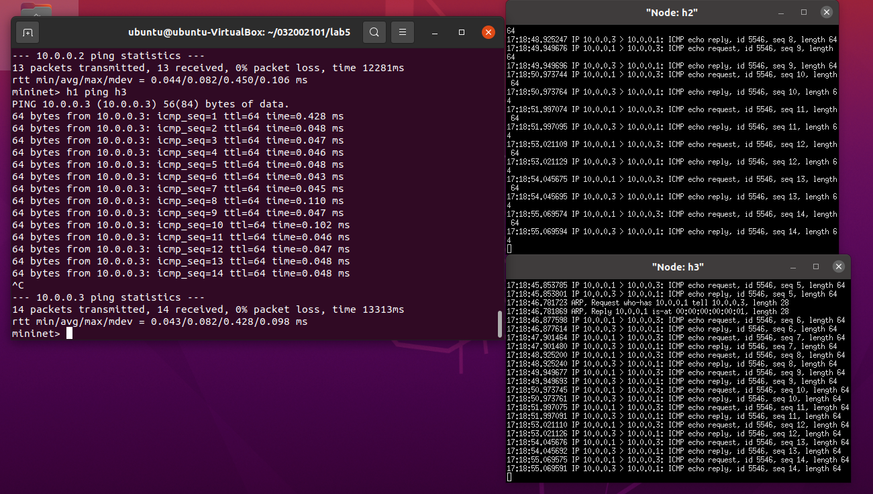The image size is (873, 494).
Task: Click the rtt line ending "0.428/0.098 ms"
Action: 160,322
